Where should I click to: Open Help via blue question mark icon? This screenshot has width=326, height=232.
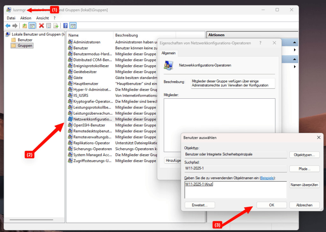[65, 26]
